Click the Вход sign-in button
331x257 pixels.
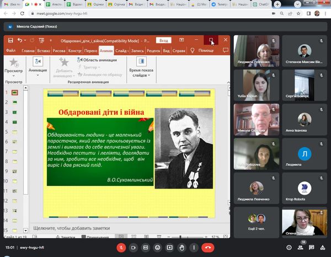pyautogui.click(x=163, y=40)
